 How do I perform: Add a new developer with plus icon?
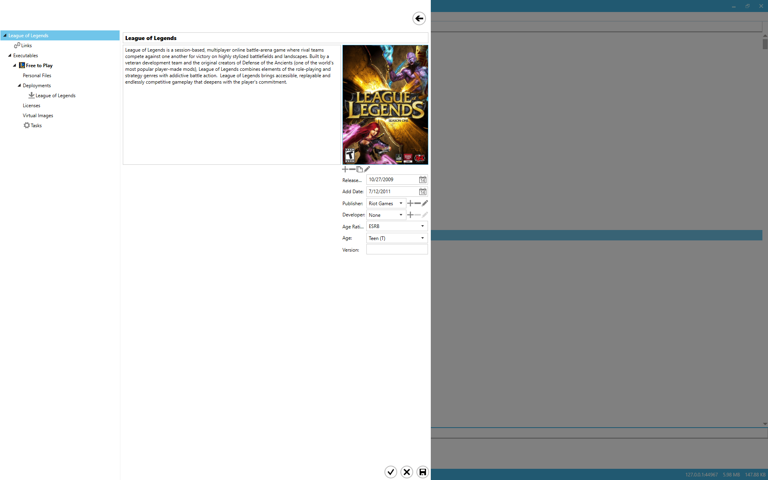(410, 215)
